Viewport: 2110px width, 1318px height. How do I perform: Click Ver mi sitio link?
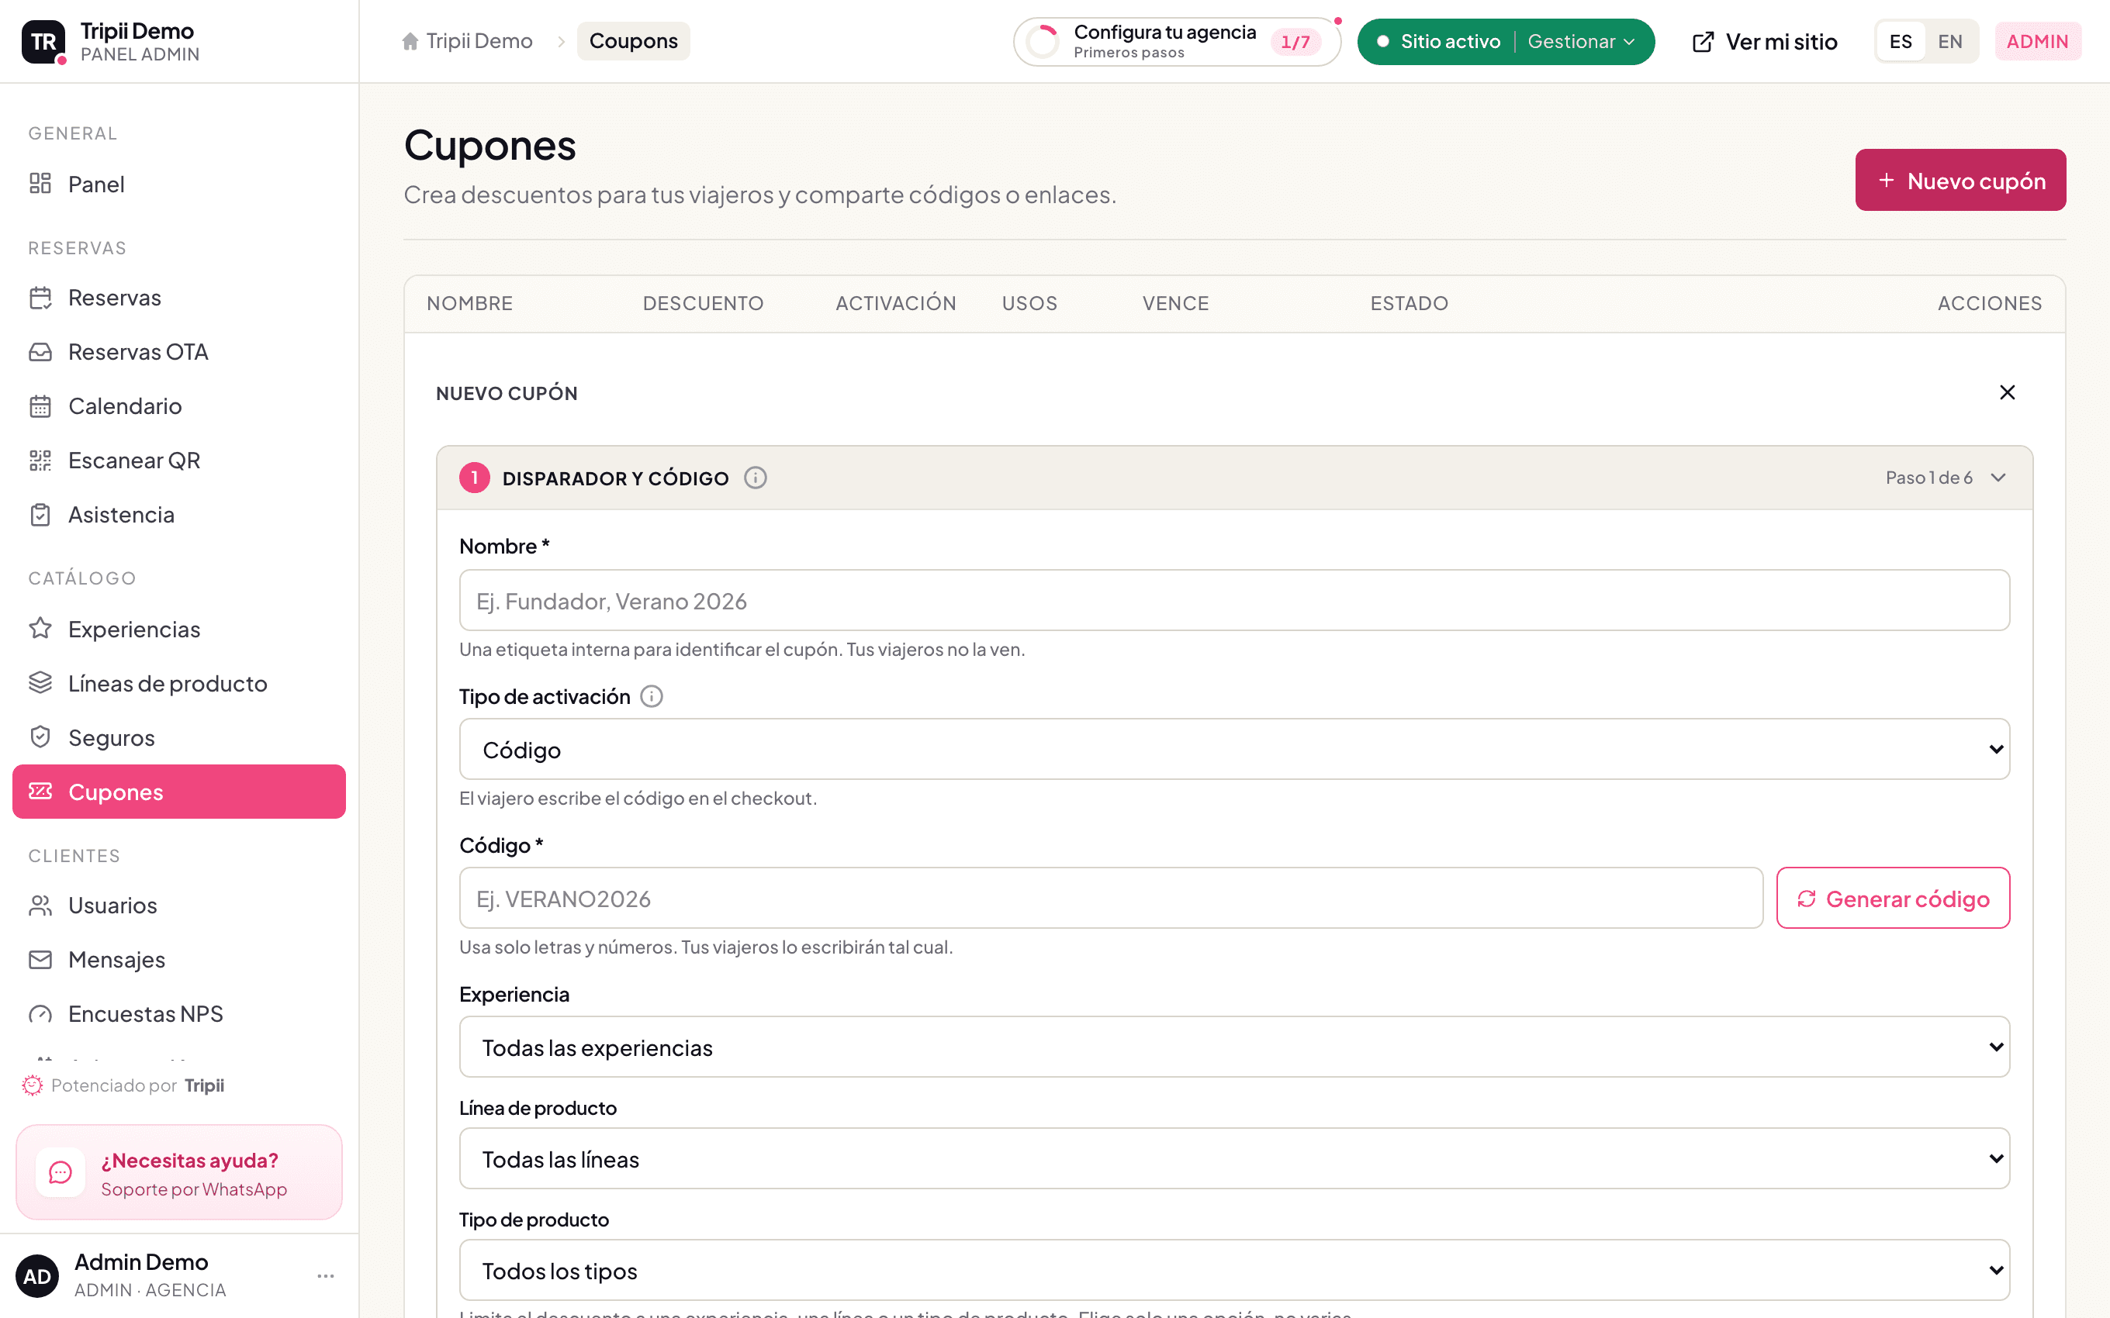tap(1765, 42)
